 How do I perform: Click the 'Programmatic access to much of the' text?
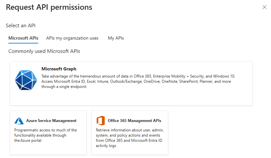(x=45, y=130)
